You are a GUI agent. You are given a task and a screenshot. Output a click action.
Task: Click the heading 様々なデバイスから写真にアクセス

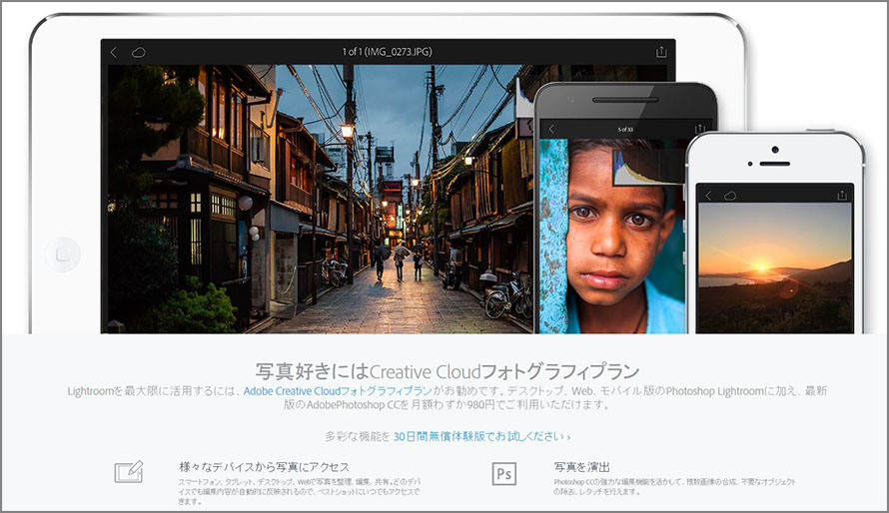tap(265, 467)
